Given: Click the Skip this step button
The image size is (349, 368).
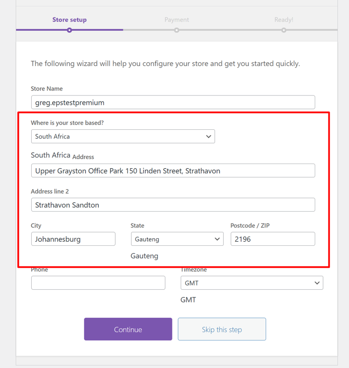Looking at the screenshot, I should point(222,329).
